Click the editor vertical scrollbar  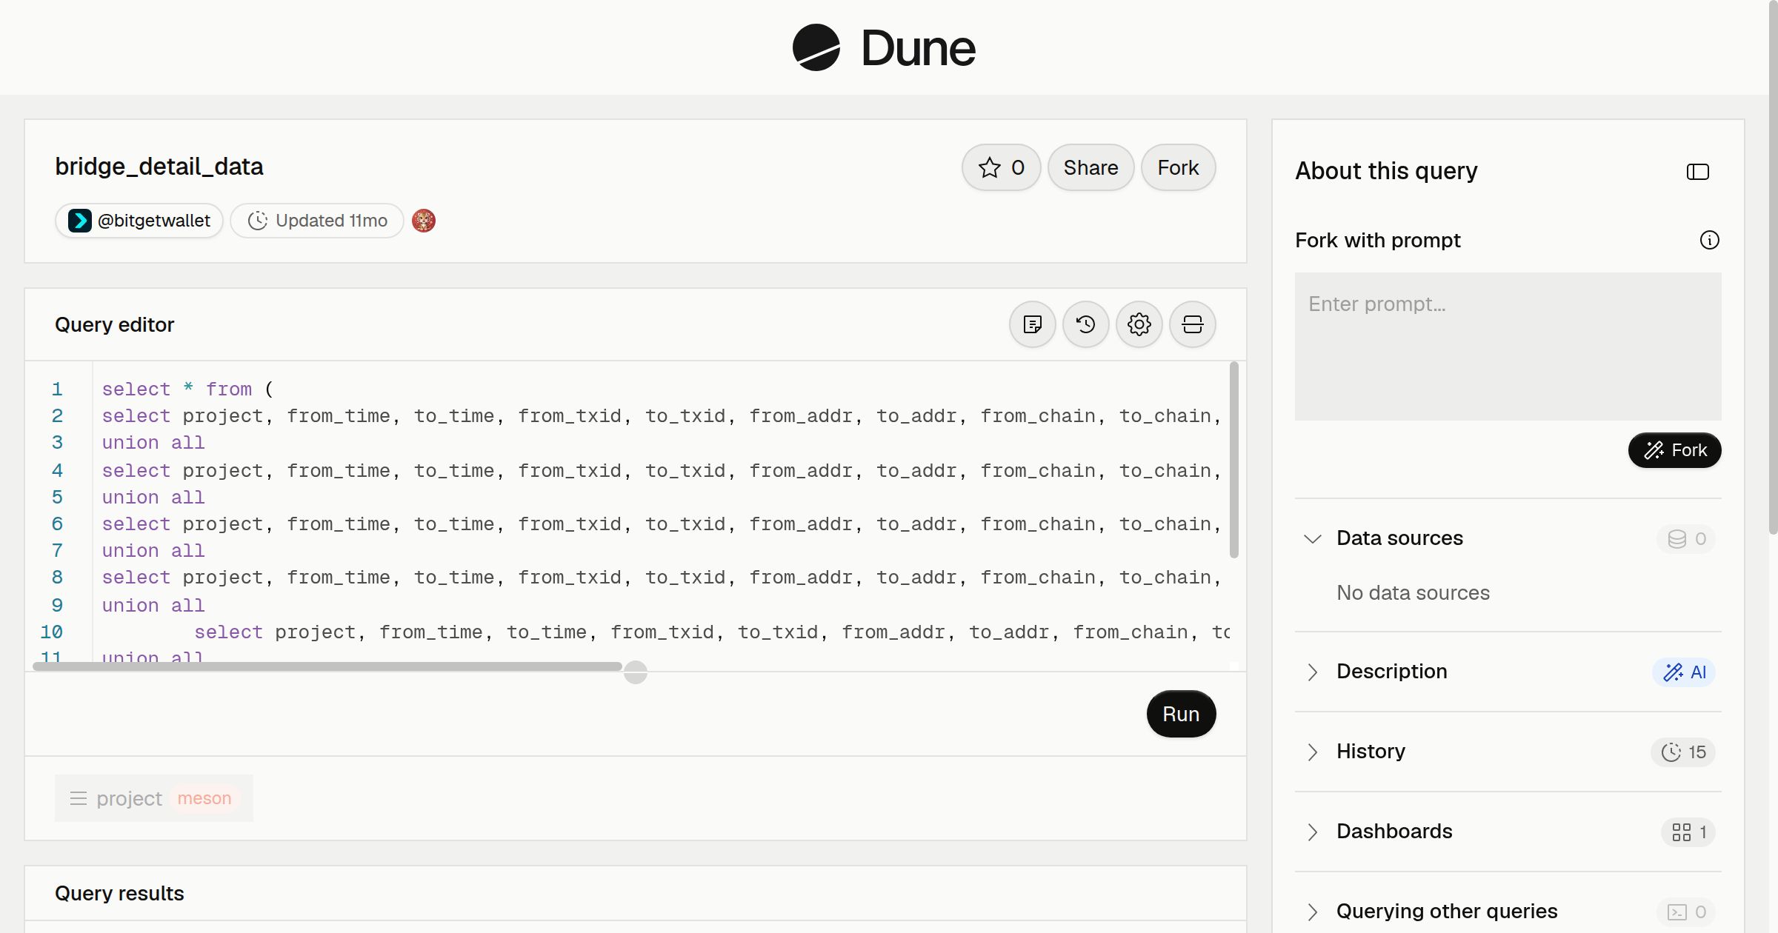pos(1233,459)
